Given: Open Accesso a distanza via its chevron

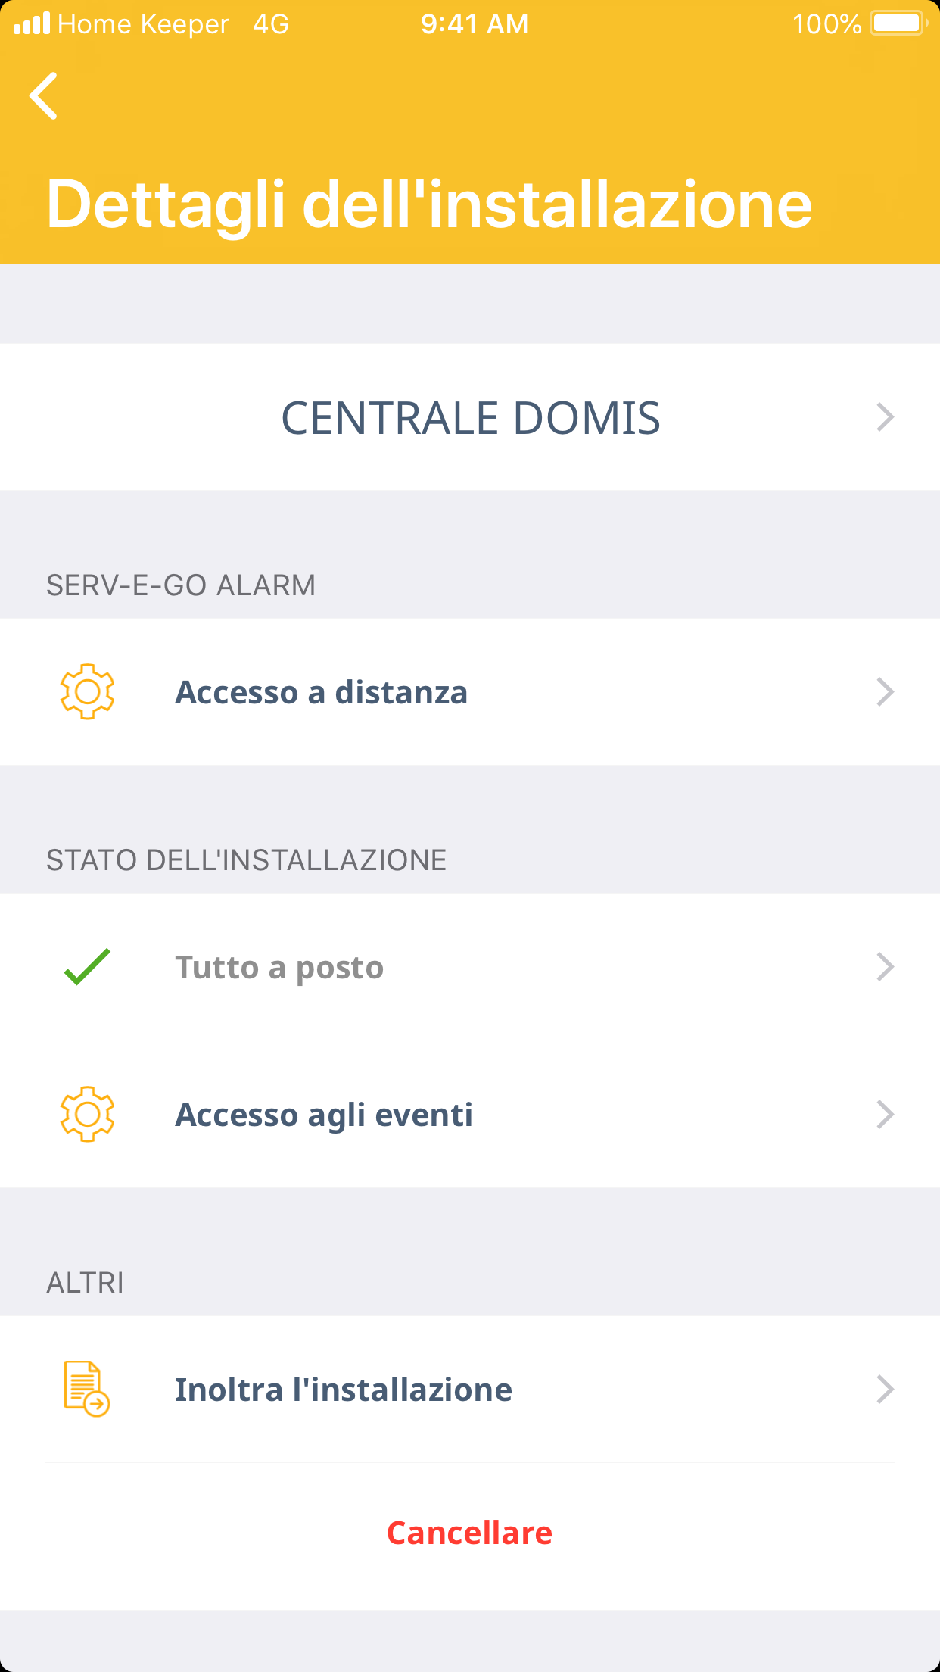Looking at the screenshot, I should tap(885, 692).
